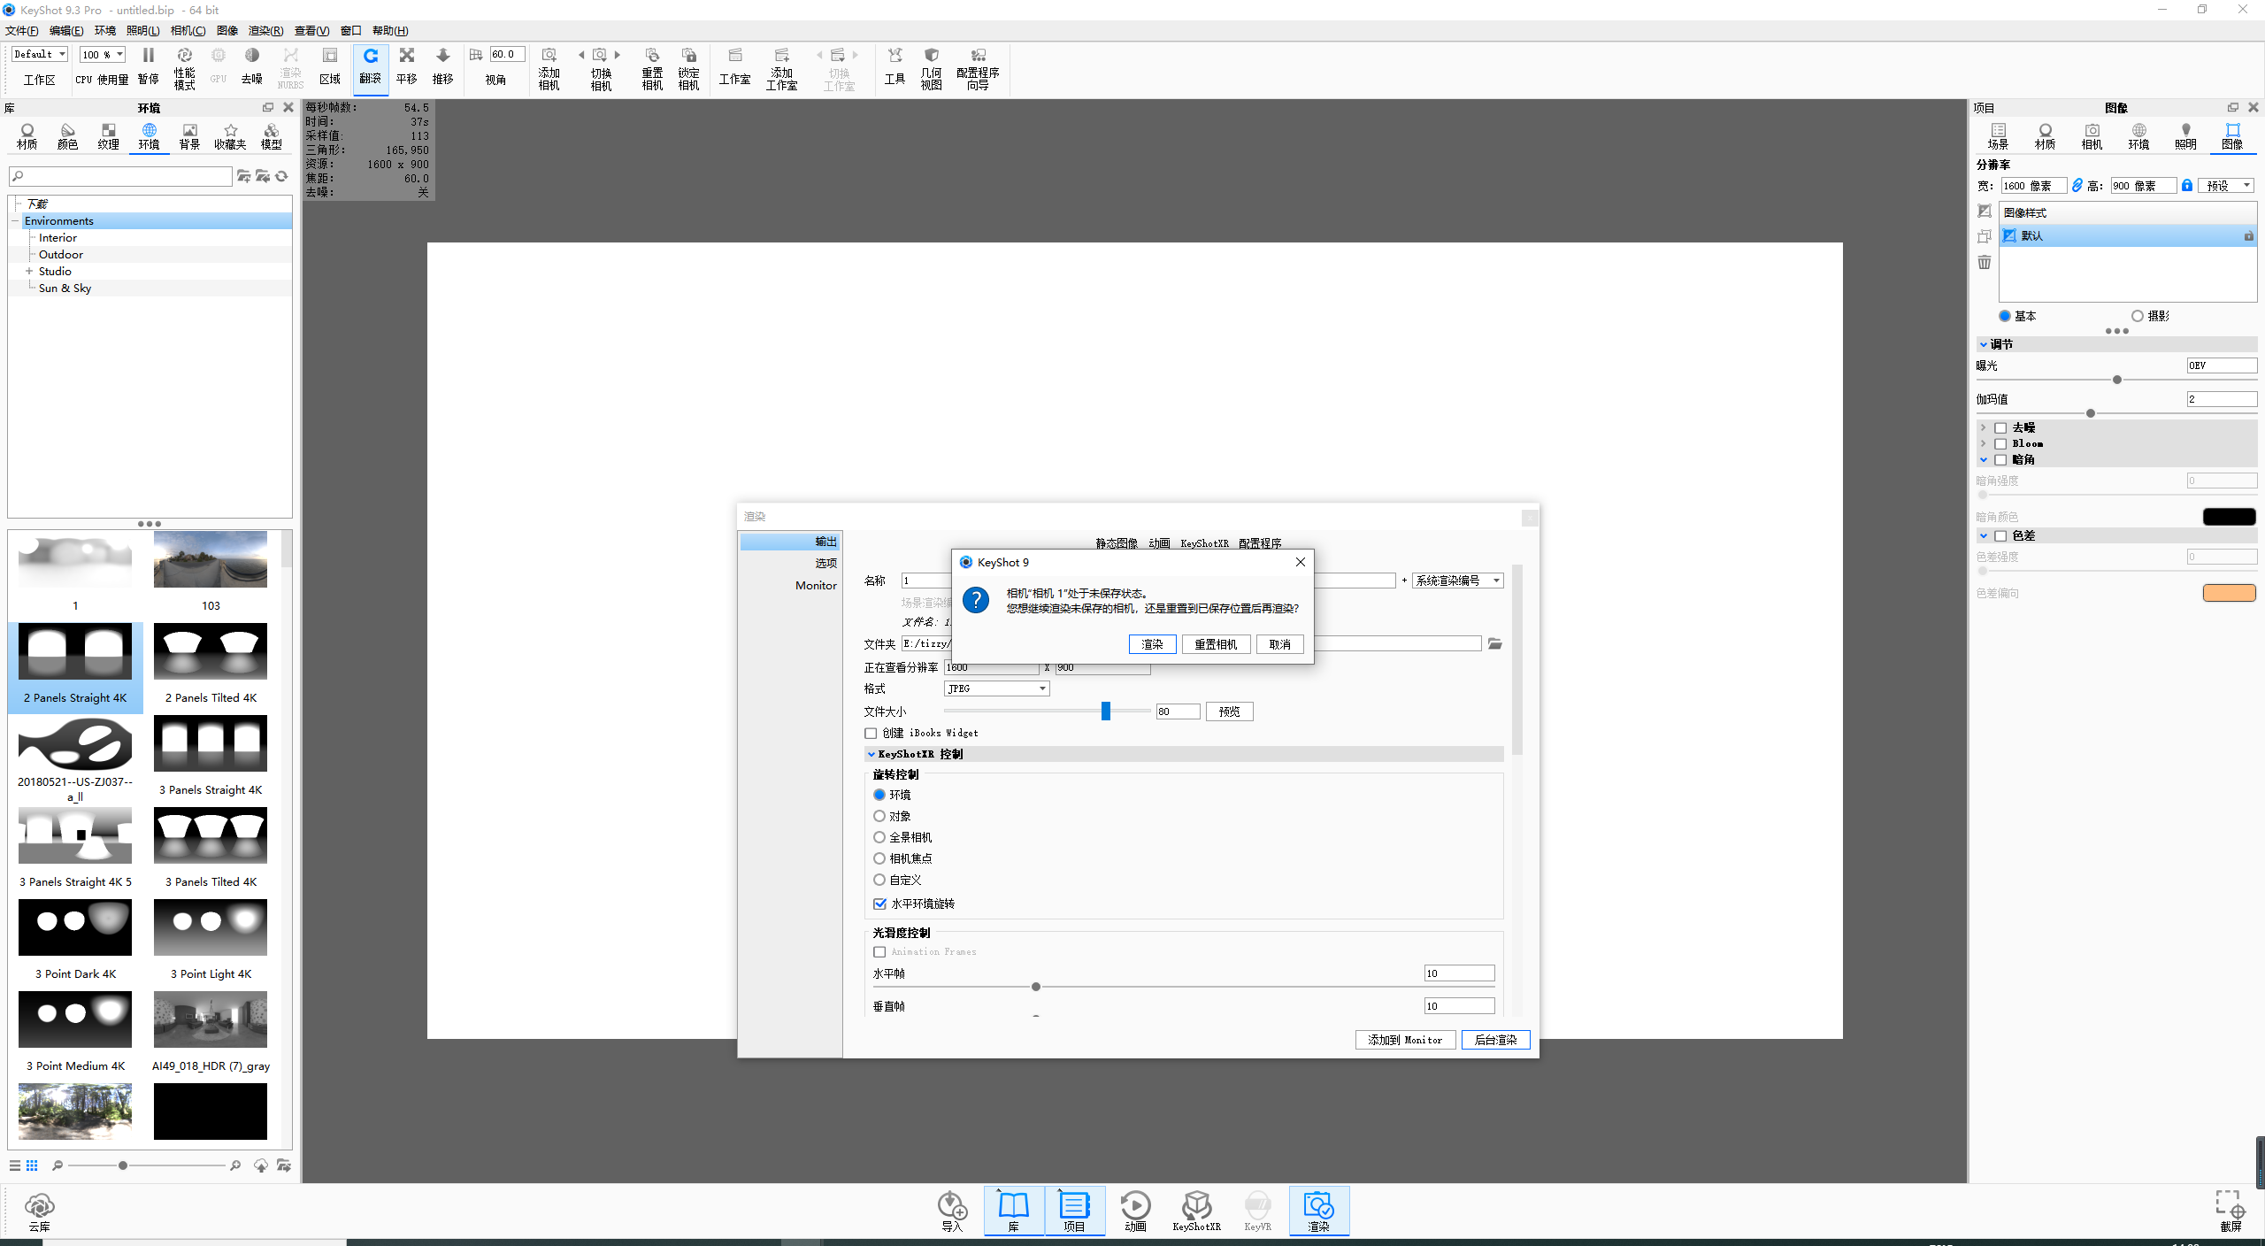The height and width of the screenshot is (1246, 2265).
Task: Switch to the KeyShotXR tab in render dialog
Action: (1204, 542)
